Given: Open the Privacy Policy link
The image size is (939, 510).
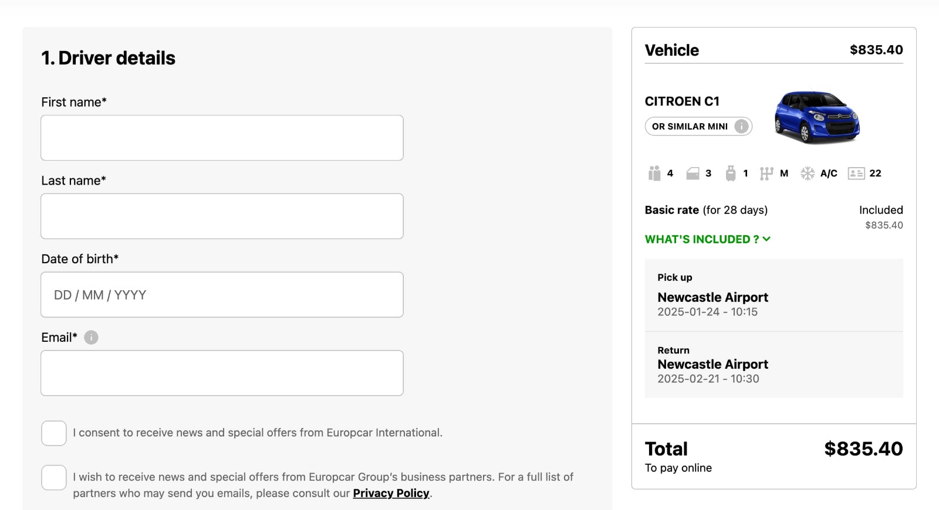Looking at the screenshot, I should (x=391, y=494).
